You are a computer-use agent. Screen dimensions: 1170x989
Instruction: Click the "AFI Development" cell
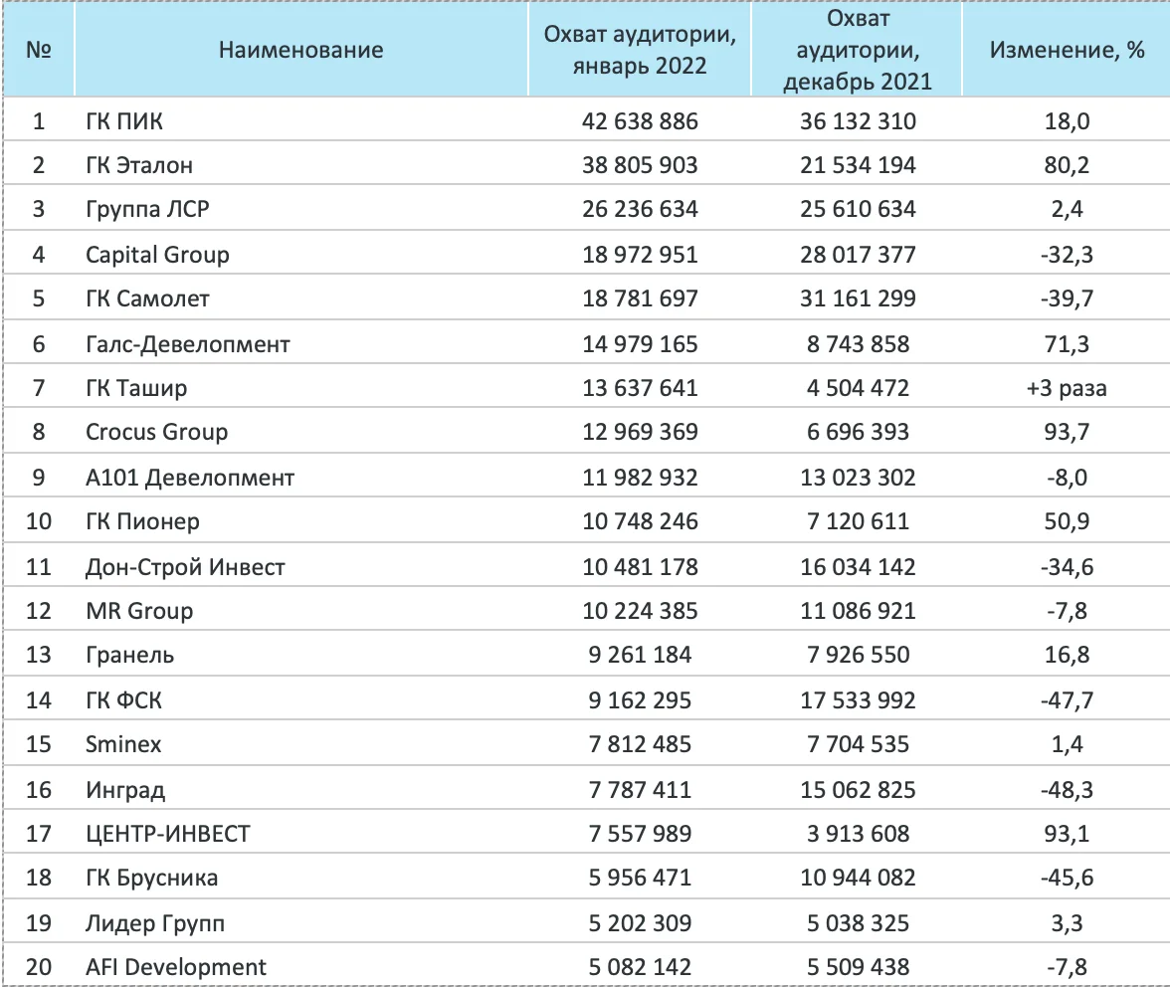tap(176, 966)
